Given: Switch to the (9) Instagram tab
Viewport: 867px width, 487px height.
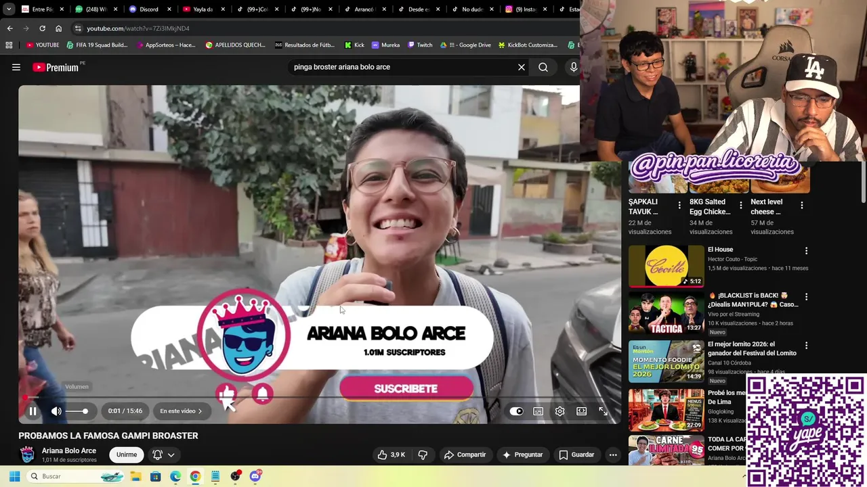Looking at the screenshot, I should 526,9.
